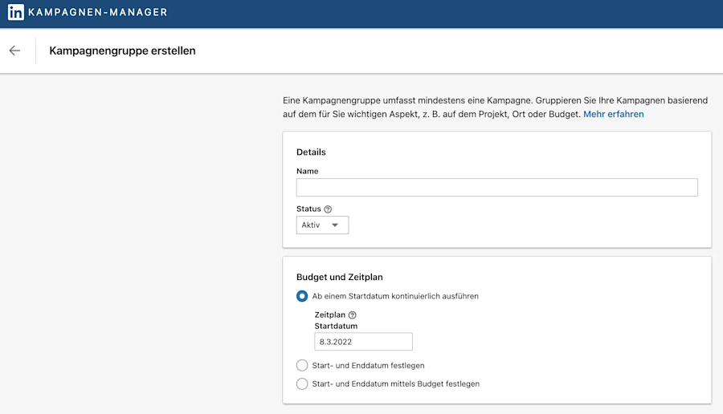Click the Startdatum field with 8.3.2022

[363, 342]
